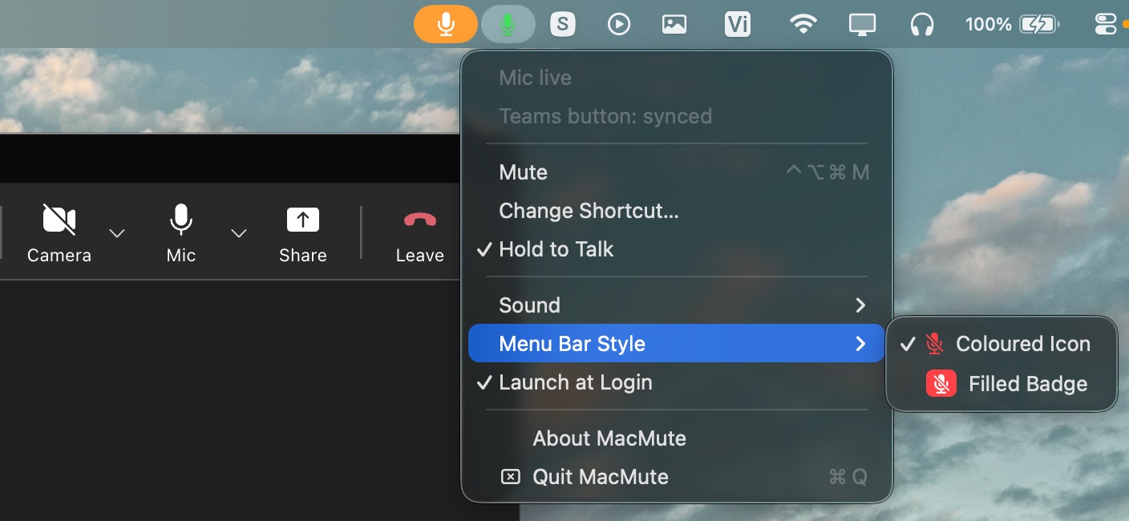1129x521 pixels.
Task: Open the S app menu bar icon
Action: tap(563, 24)
